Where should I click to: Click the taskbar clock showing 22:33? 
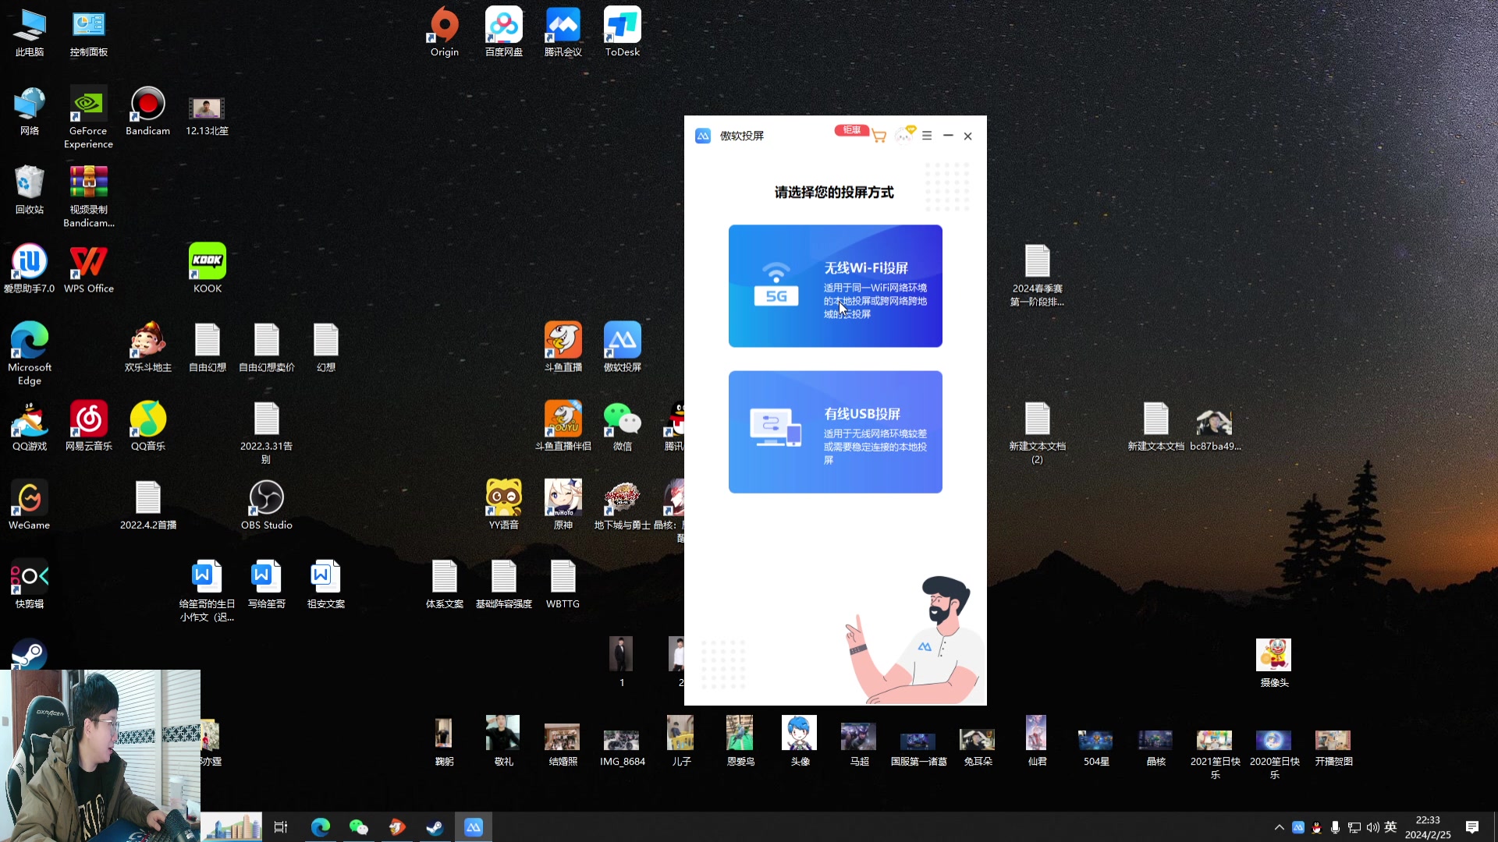pos(1428,827)
